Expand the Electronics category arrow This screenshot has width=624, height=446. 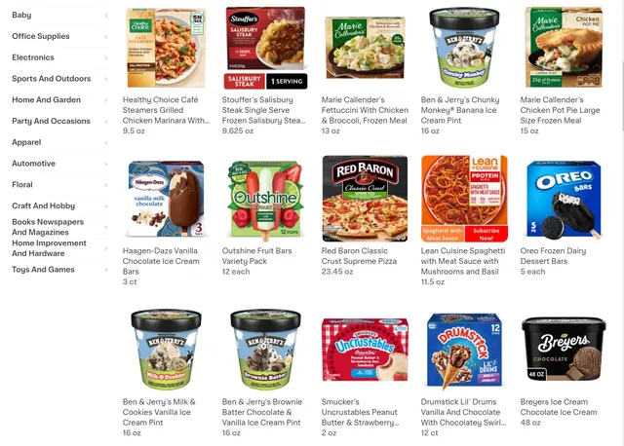[106, 57]
